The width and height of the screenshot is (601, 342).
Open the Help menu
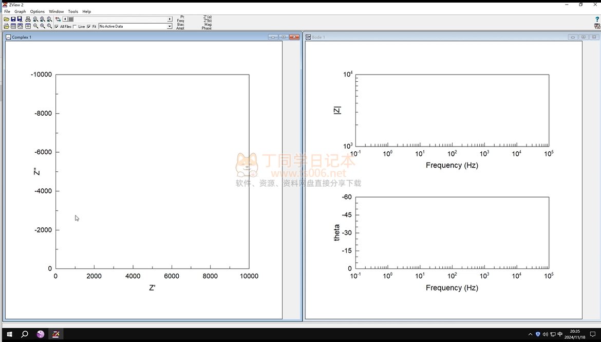click(87, 11)
